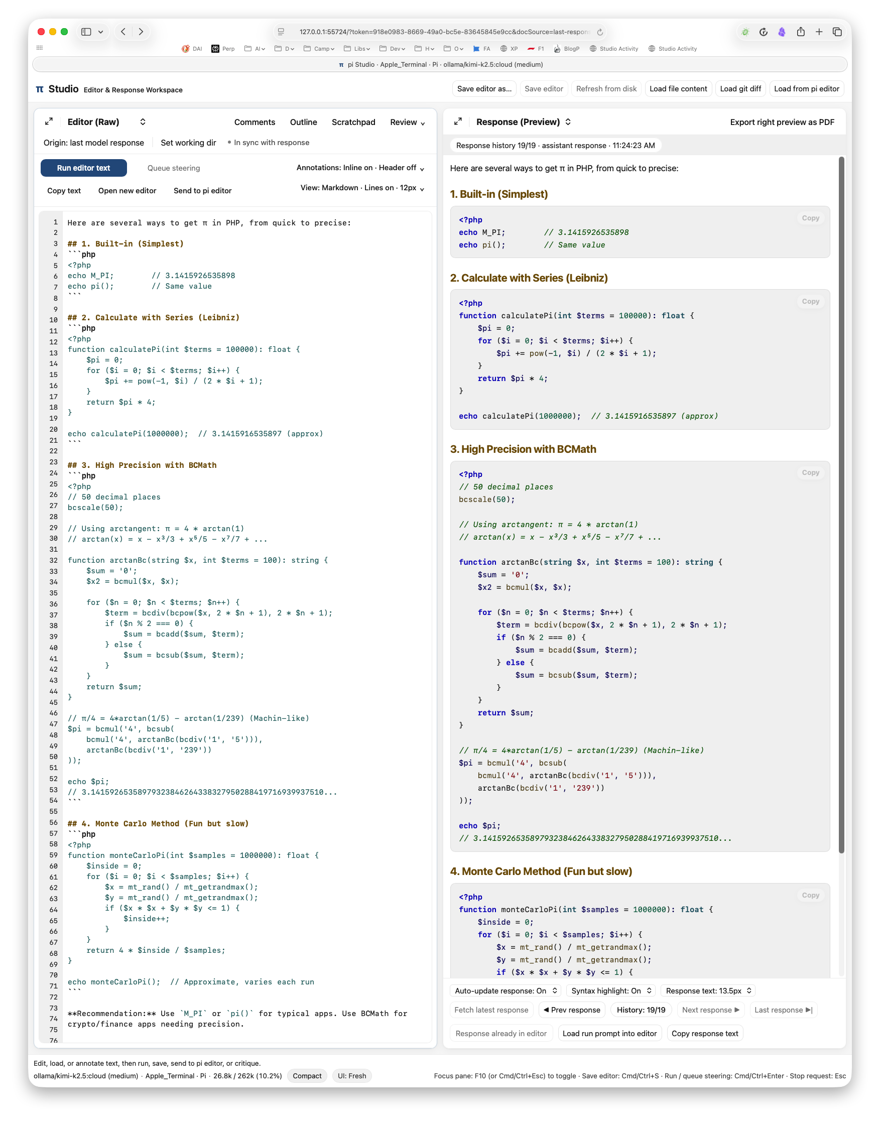
Task: Open the BlogP bookmark
Action: (566, 49)
